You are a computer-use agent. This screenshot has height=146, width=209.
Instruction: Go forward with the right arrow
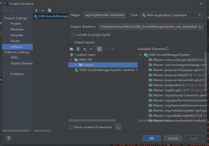tap(12, 11)
